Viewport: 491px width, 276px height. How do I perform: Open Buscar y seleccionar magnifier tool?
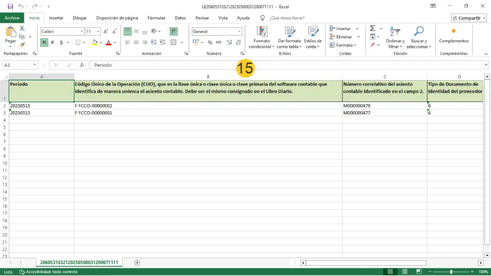[x=419, y=32]
